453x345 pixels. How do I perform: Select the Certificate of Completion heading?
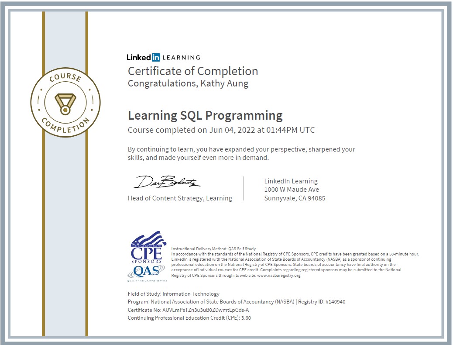point(193,71)
